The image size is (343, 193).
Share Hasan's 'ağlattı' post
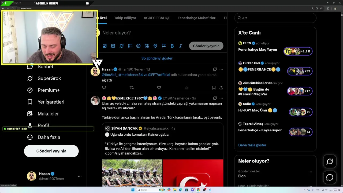[221, 88]
